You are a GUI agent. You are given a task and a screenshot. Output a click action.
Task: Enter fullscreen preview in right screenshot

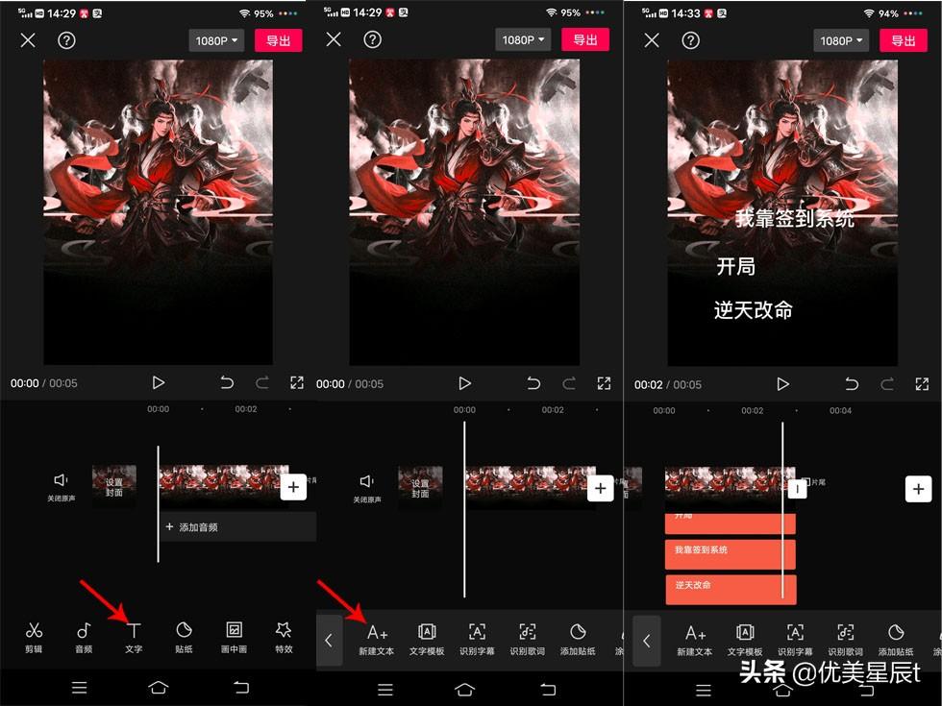(x=922, y=383)
